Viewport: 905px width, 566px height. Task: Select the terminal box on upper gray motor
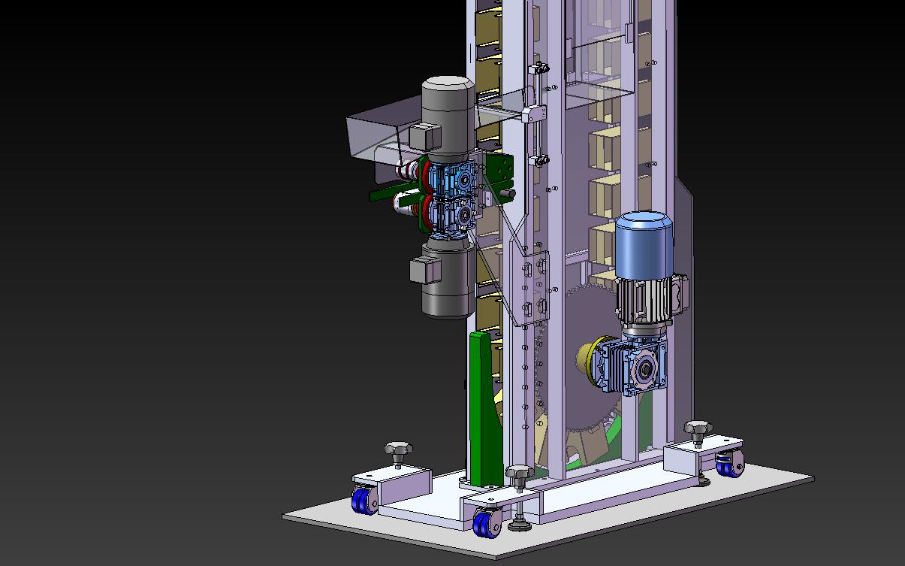point(427,136)
